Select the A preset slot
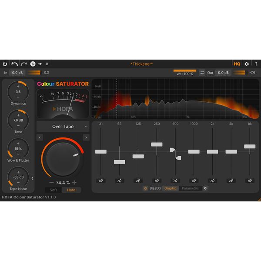261x261 pixels. pos(33,64)
